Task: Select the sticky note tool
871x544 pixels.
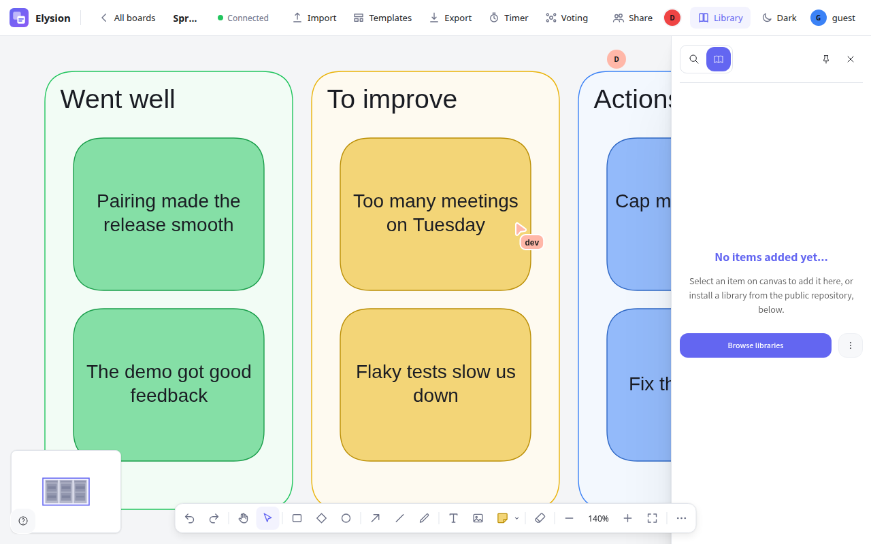Action: coord(502,518)
